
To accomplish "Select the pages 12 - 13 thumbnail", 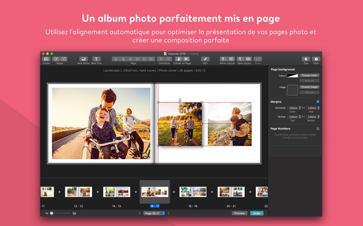I will pos(78,192).
